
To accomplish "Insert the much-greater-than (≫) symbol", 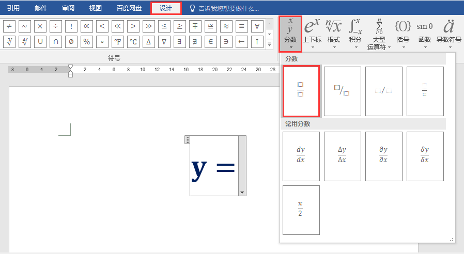I will pyautogui.click(x=148, y=26).
